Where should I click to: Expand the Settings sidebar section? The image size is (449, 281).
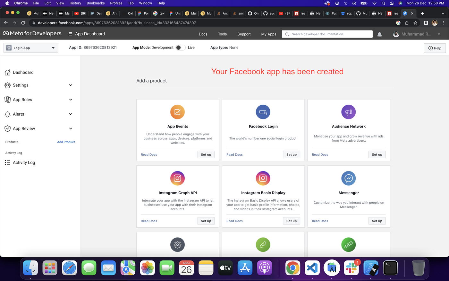point(71,85)
